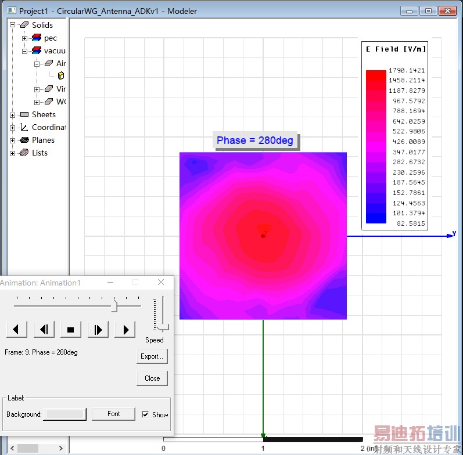Click the label Background color swatch
Viewport: 463px width, 455px height.
[x=66, y=414]
